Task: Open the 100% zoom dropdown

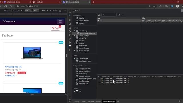Action: (x=45, y=11)
